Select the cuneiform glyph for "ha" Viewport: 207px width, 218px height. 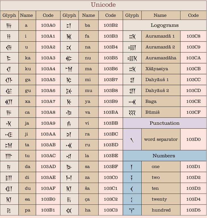coord(69,210)
